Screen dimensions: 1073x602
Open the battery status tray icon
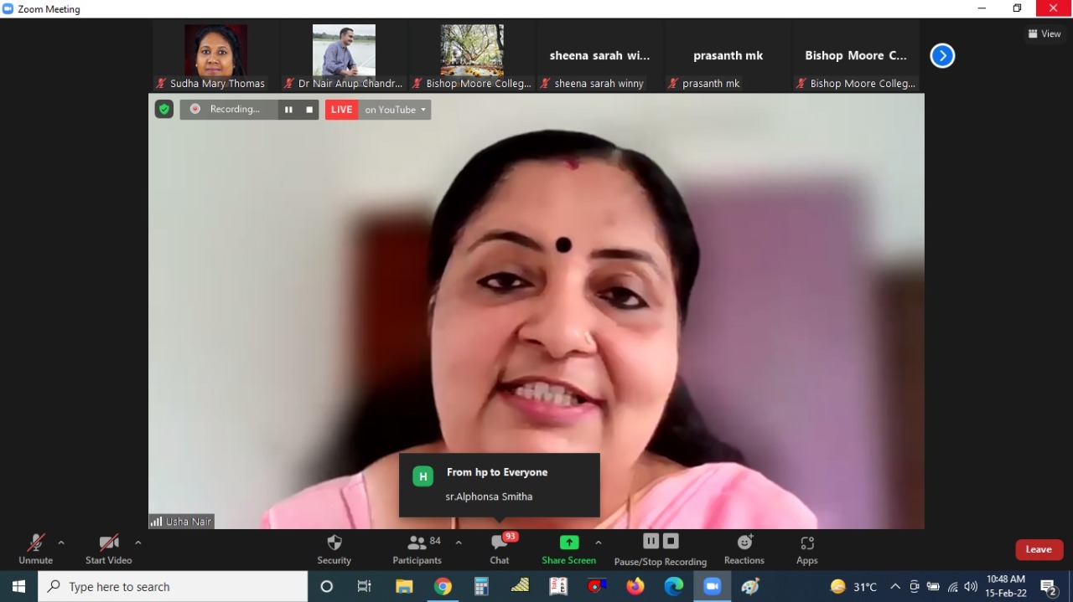[x=933, y=586]
